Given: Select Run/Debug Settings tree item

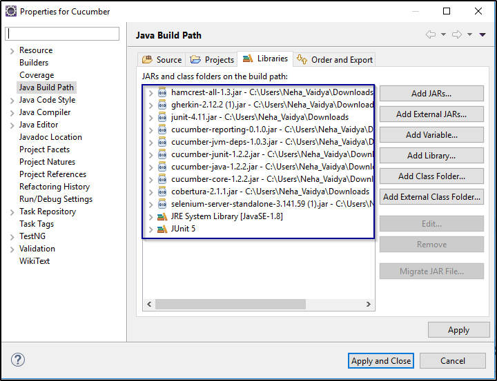Looking at the screenshot, I should 56,199.
